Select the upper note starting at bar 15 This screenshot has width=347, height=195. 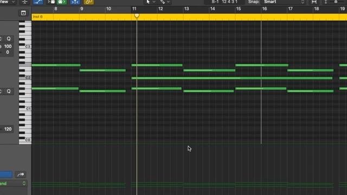point(262,65)
